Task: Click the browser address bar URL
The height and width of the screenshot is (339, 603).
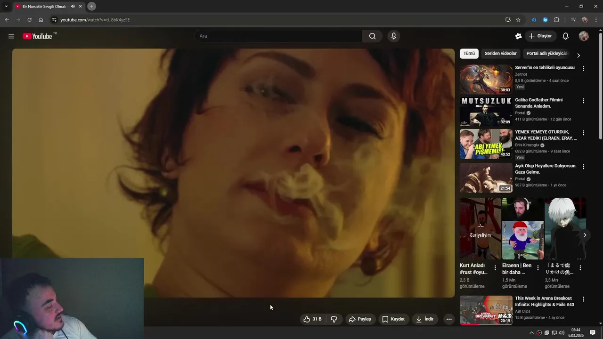Action: coord(95,20)
